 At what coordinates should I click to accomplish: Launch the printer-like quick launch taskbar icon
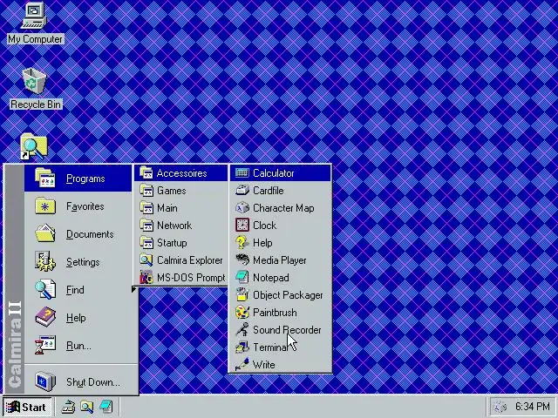click(68, 407)
